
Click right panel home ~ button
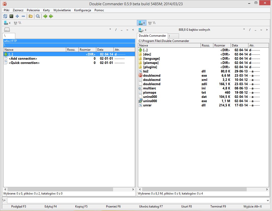(261, 30)
